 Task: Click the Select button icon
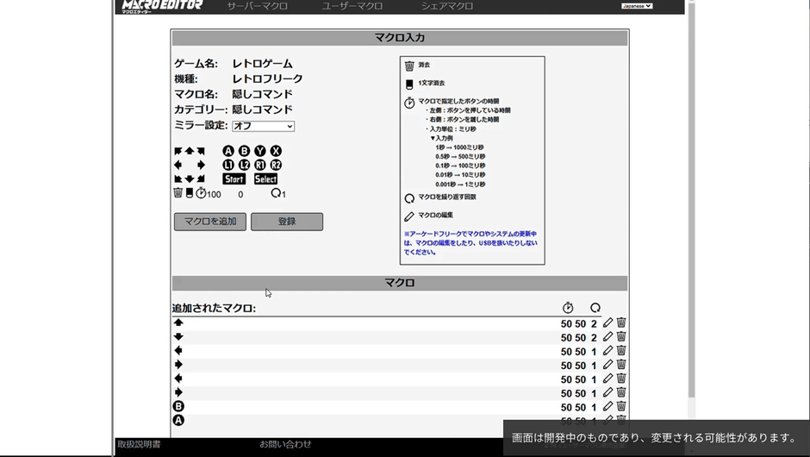click(265, 179)
